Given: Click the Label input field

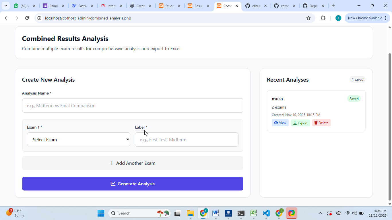Looking at the screenshot, I should [187, 140].
